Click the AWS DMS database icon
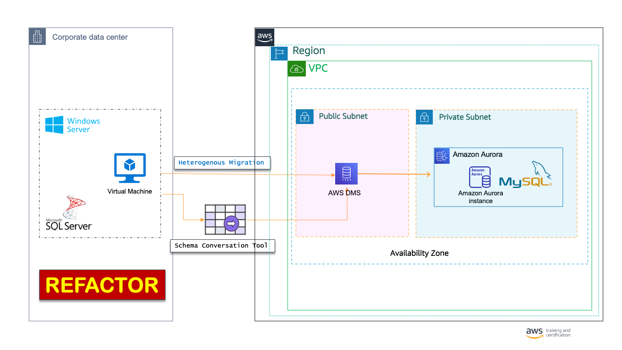Image resolution: width=622 pixels, height=350 pixels. (x=346, y=174)
